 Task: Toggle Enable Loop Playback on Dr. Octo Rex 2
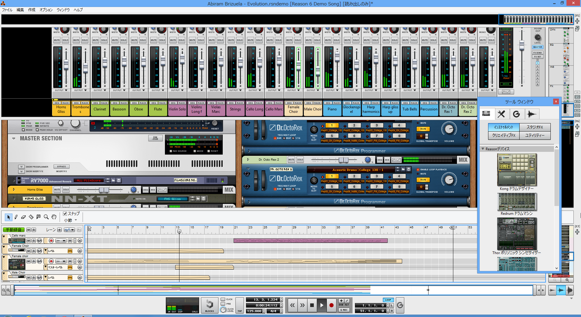coord(418,170)
